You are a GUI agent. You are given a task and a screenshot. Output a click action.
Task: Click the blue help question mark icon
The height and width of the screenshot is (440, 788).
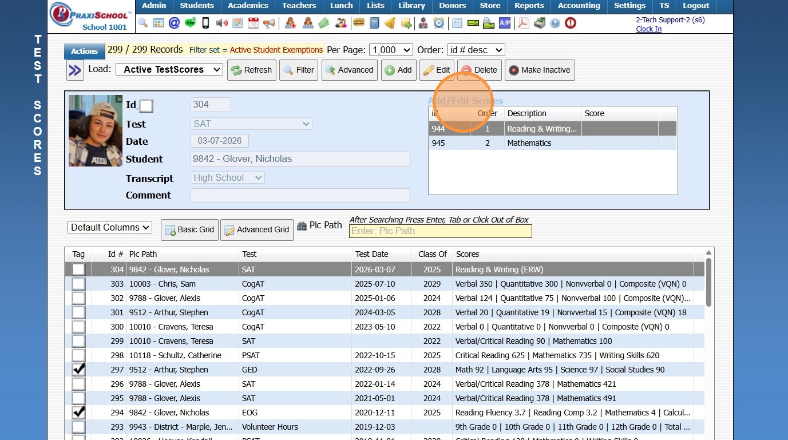point(555,23)
